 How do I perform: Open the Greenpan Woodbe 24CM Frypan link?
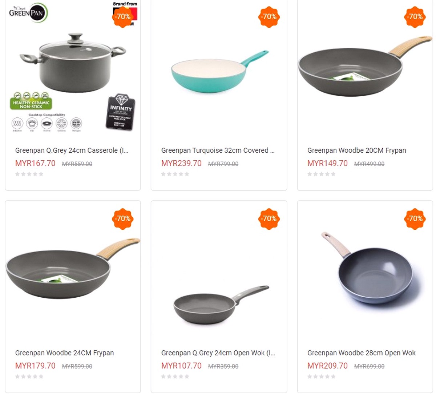64,353
